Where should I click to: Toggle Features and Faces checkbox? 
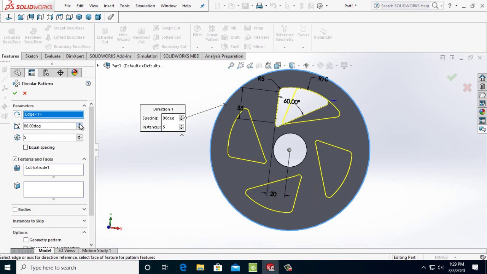(x=15, y=159)
